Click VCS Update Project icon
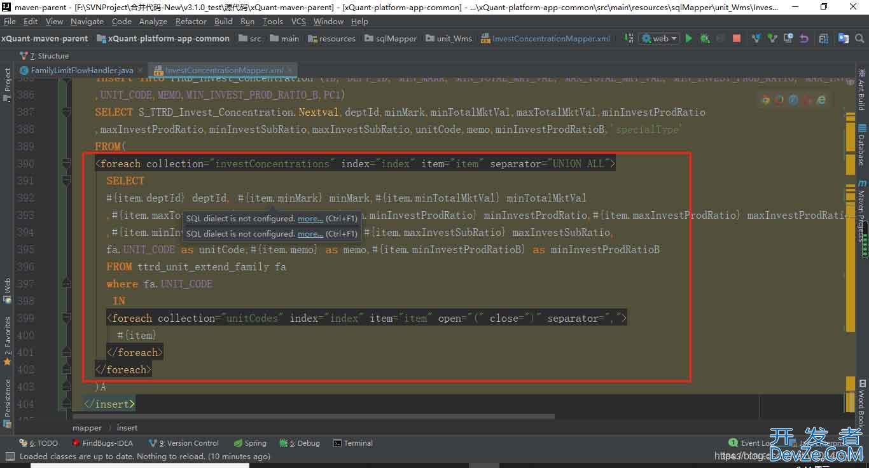 tap(756, 38)
